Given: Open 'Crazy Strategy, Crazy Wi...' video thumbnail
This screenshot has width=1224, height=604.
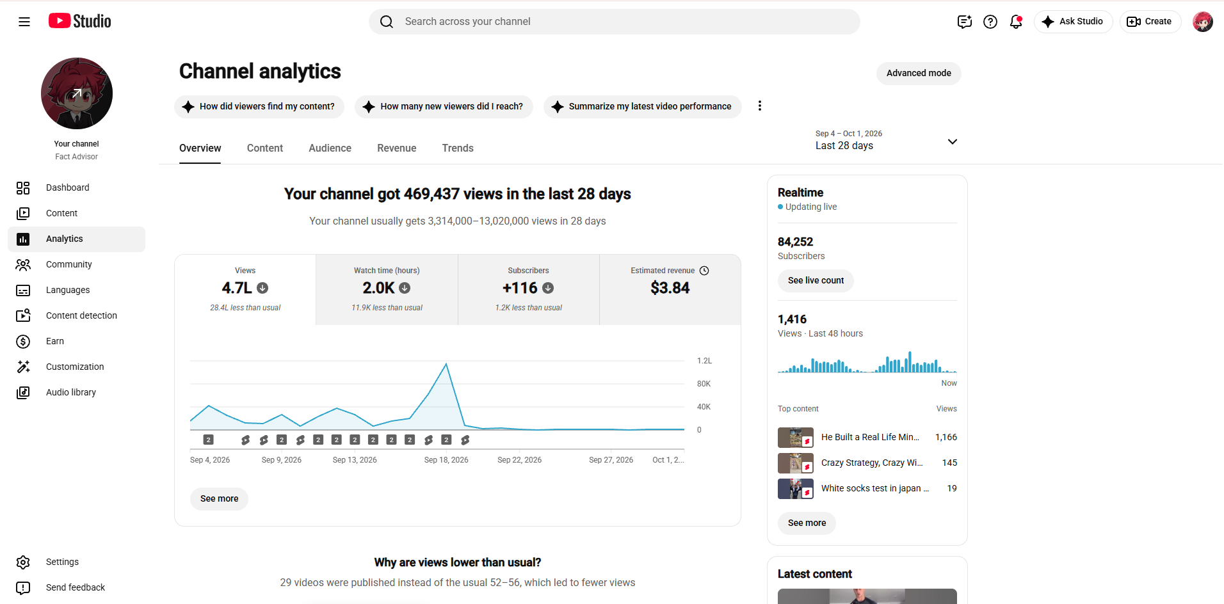Looking at the screenshot, I should [x=796, y=463].
